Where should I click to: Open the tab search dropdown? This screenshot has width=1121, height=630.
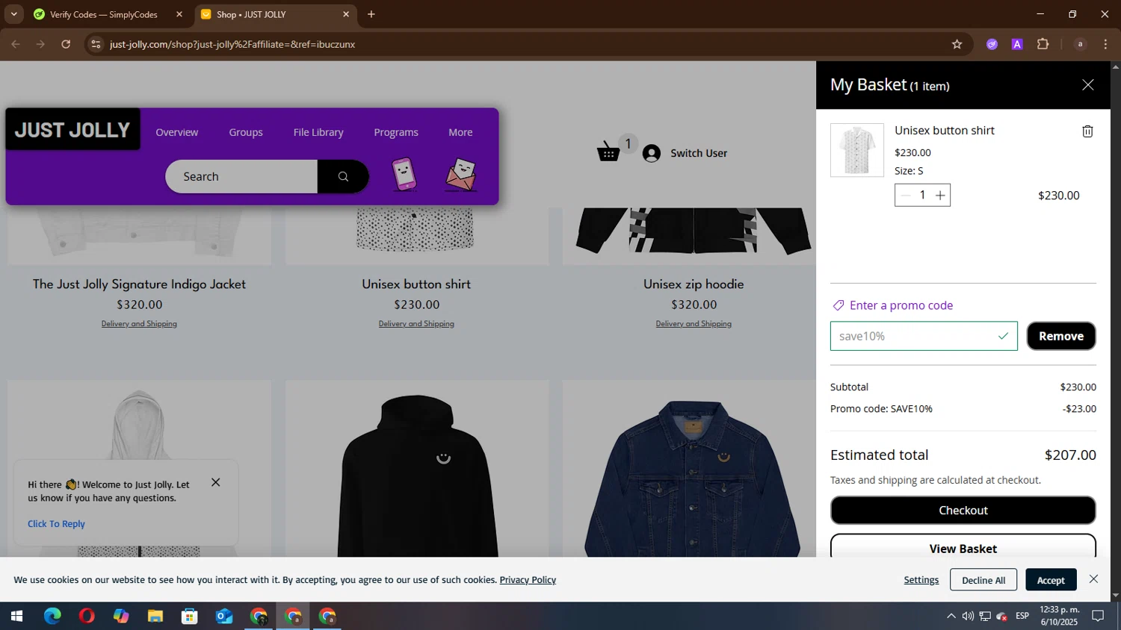(x=13, y=14)
